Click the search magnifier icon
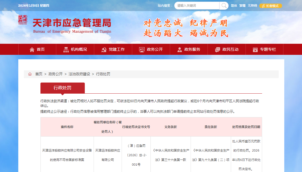Viewport: 302px width, 172px height. tap(224, 6)
